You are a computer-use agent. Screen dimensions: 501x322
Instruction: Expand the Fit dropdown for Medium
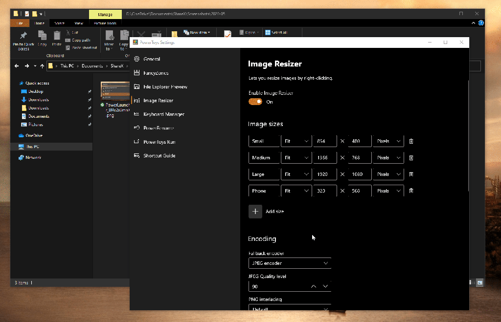coord(296,158)
